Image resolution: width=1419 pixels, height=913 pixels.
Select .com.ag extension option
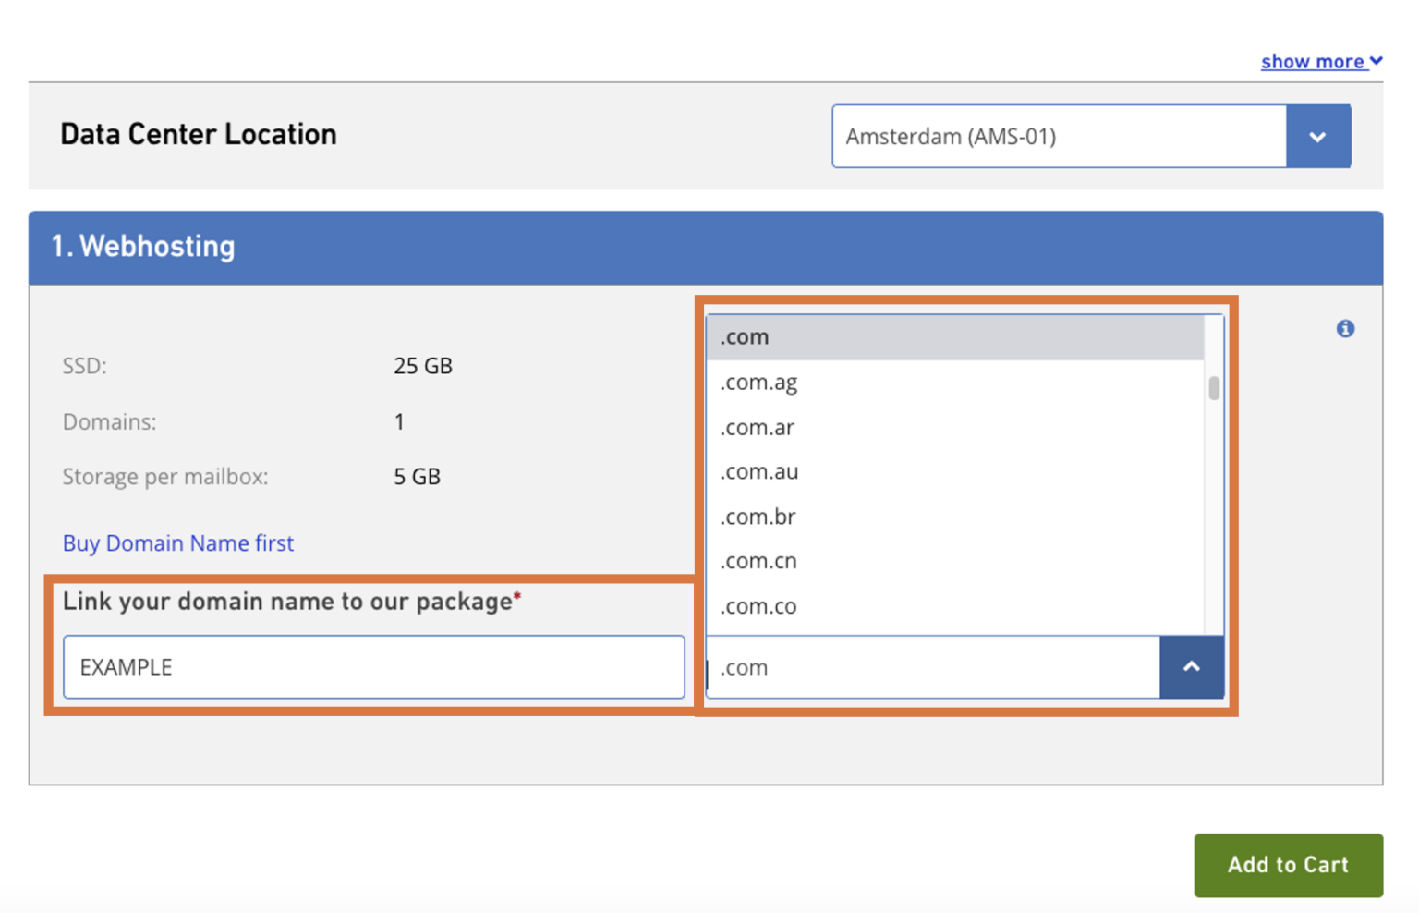(x=955, y=382)
